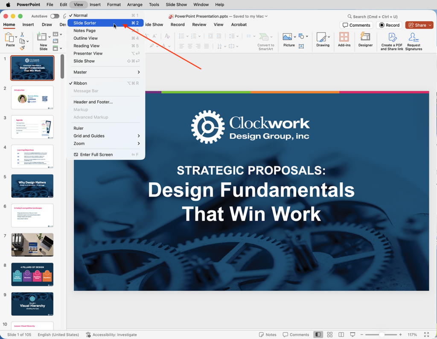Choose Slide Sorter from View menu

106,23
